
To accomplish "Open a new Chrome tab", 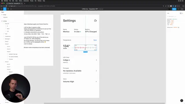I will tap(25, 3).
